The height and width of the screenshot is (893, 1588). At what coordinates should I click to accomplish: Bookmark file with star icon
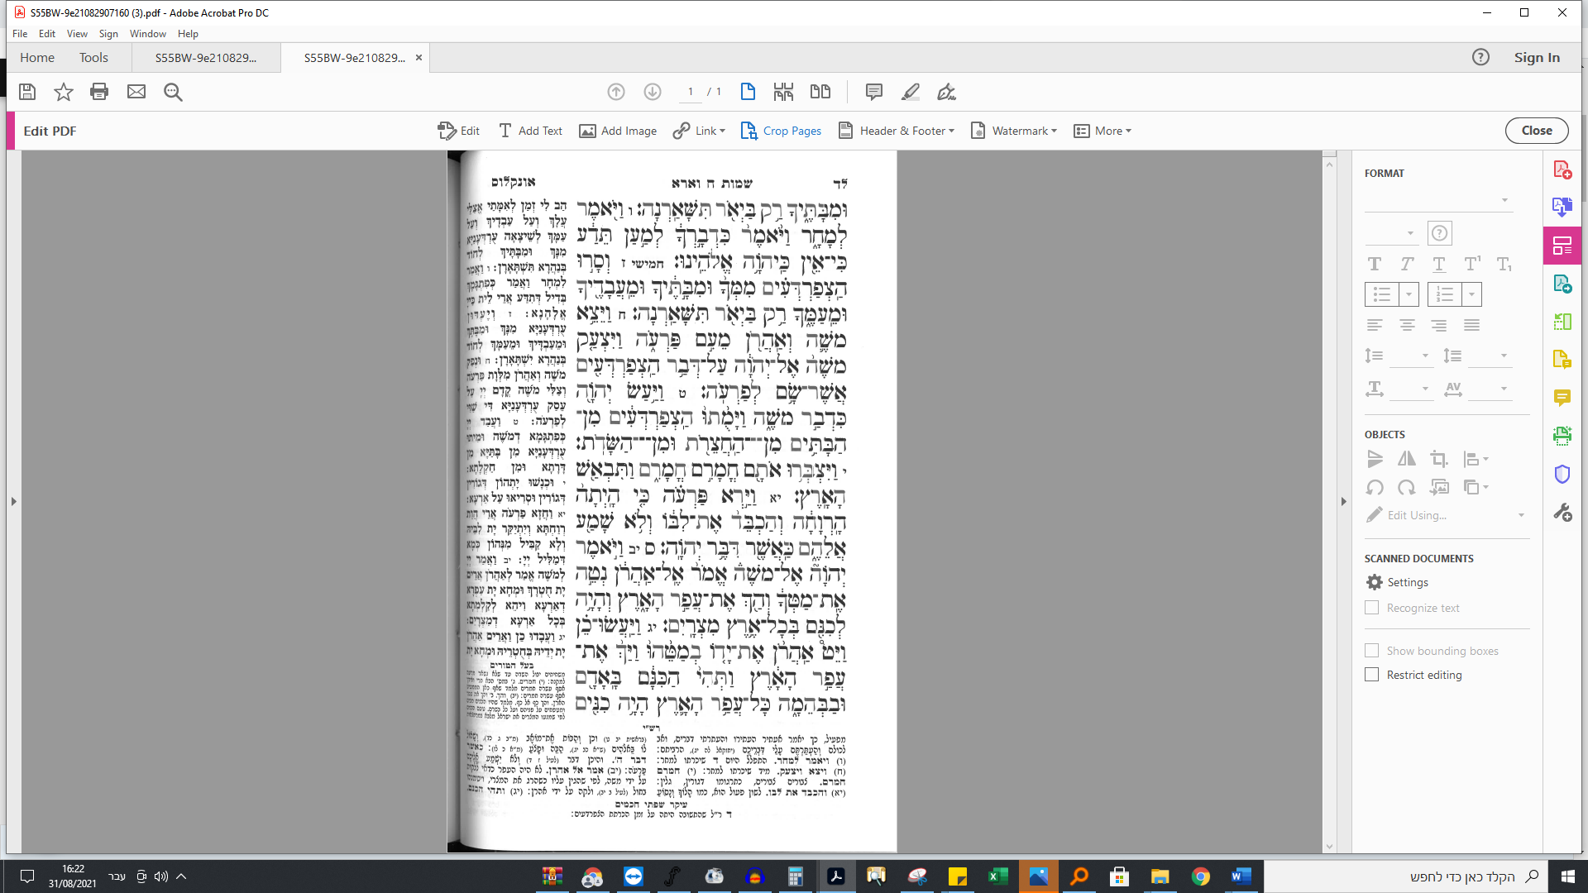click(x=63, y=92)
